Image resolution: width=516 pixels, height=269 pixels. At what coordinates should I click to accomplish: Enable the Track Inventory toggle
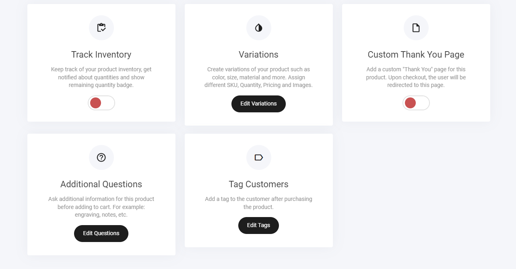pos(101,103)
